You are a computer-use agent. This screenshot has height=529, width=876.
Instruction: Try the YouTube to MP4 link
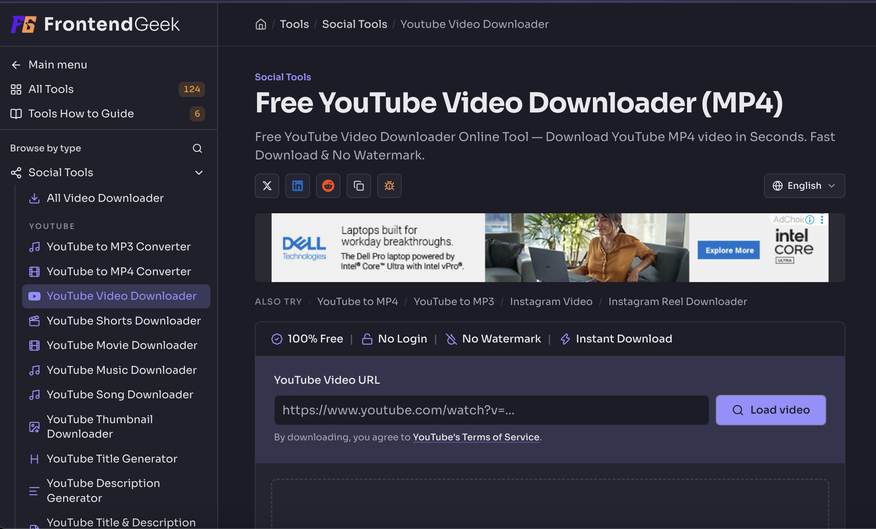tap(357, 302)
